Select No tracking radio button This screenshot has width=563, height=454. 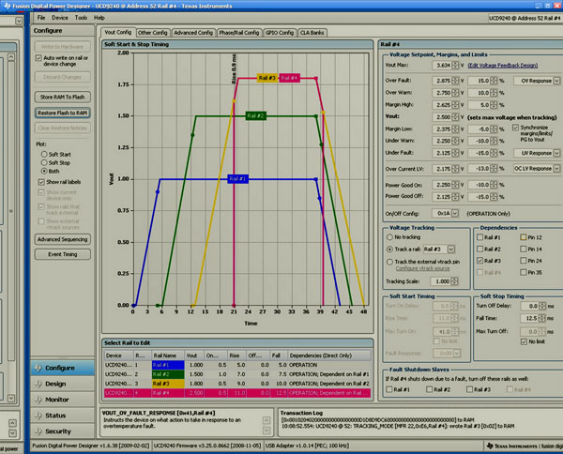389,237
